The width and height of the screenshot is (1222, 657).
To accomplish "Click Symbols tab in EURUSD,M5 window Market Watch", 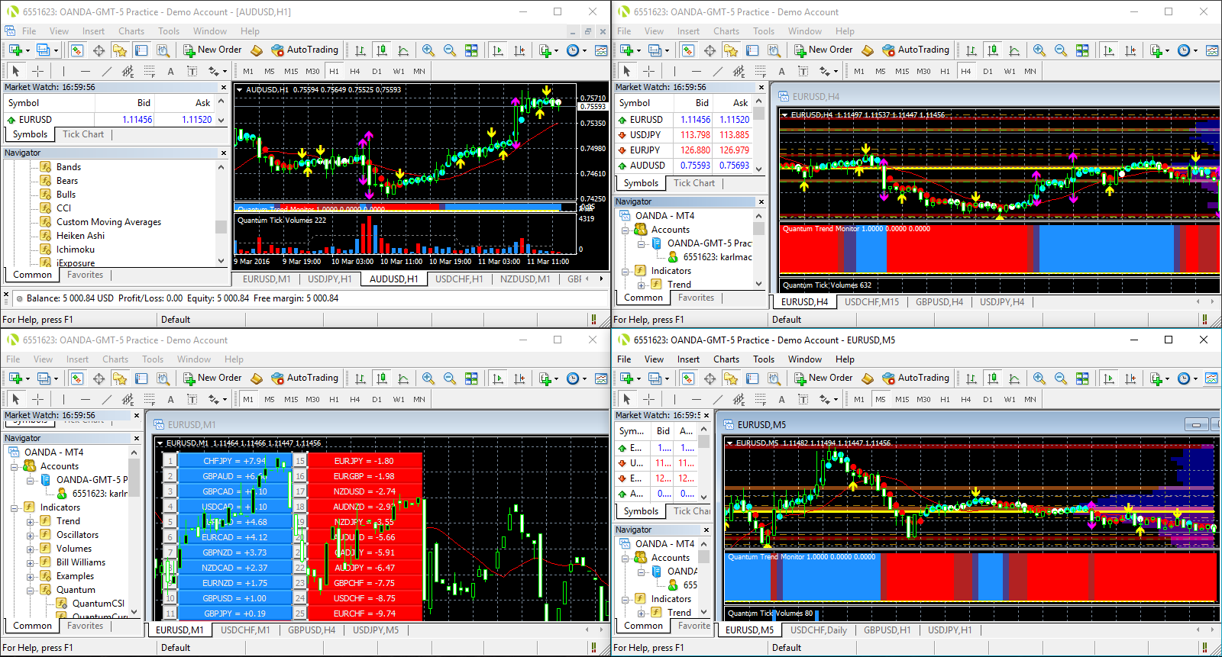I will point(641,511).
